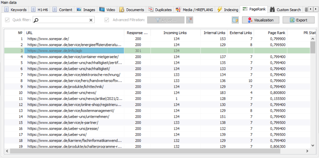Sort by the Page Rank column header
The height and width of the screenshot is (158, 319).
pyautogui.click(x=270, y=33)
